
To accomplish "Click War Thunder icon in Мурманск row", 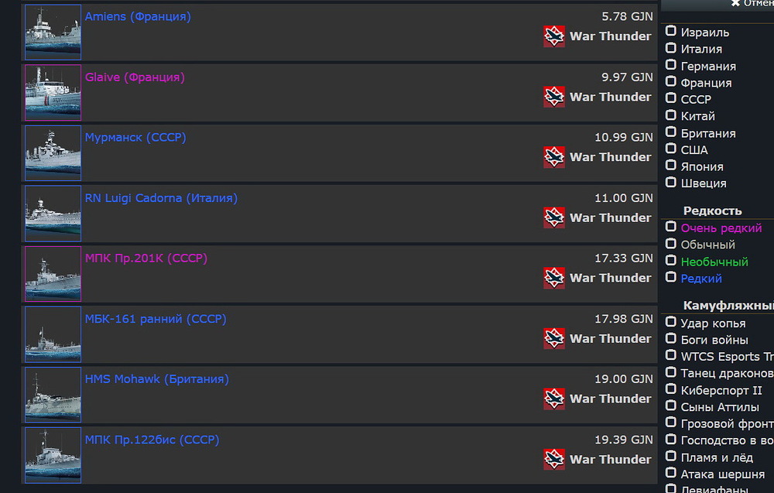I will pos(554,157).
